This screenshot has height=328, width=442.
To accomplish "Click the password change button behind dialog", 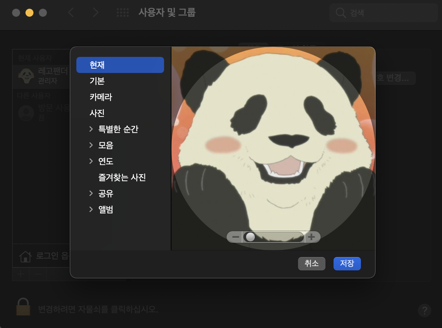I will tap(395, 78).
